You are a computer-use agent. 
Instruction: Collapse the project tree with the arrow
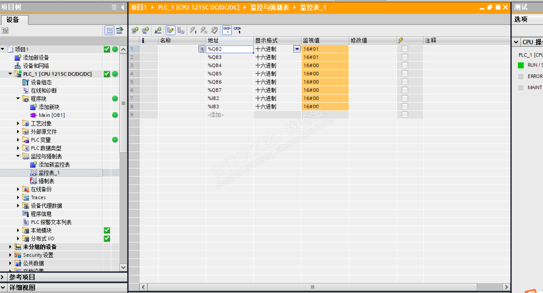122,7
